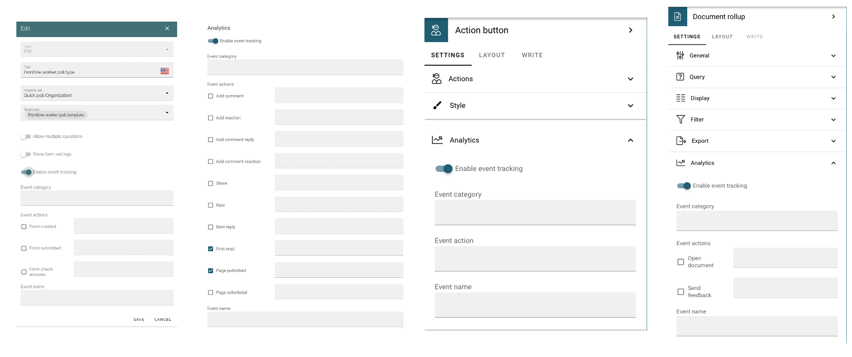Expand the Actions section
The image size is (852, 357).
[631, 79]
